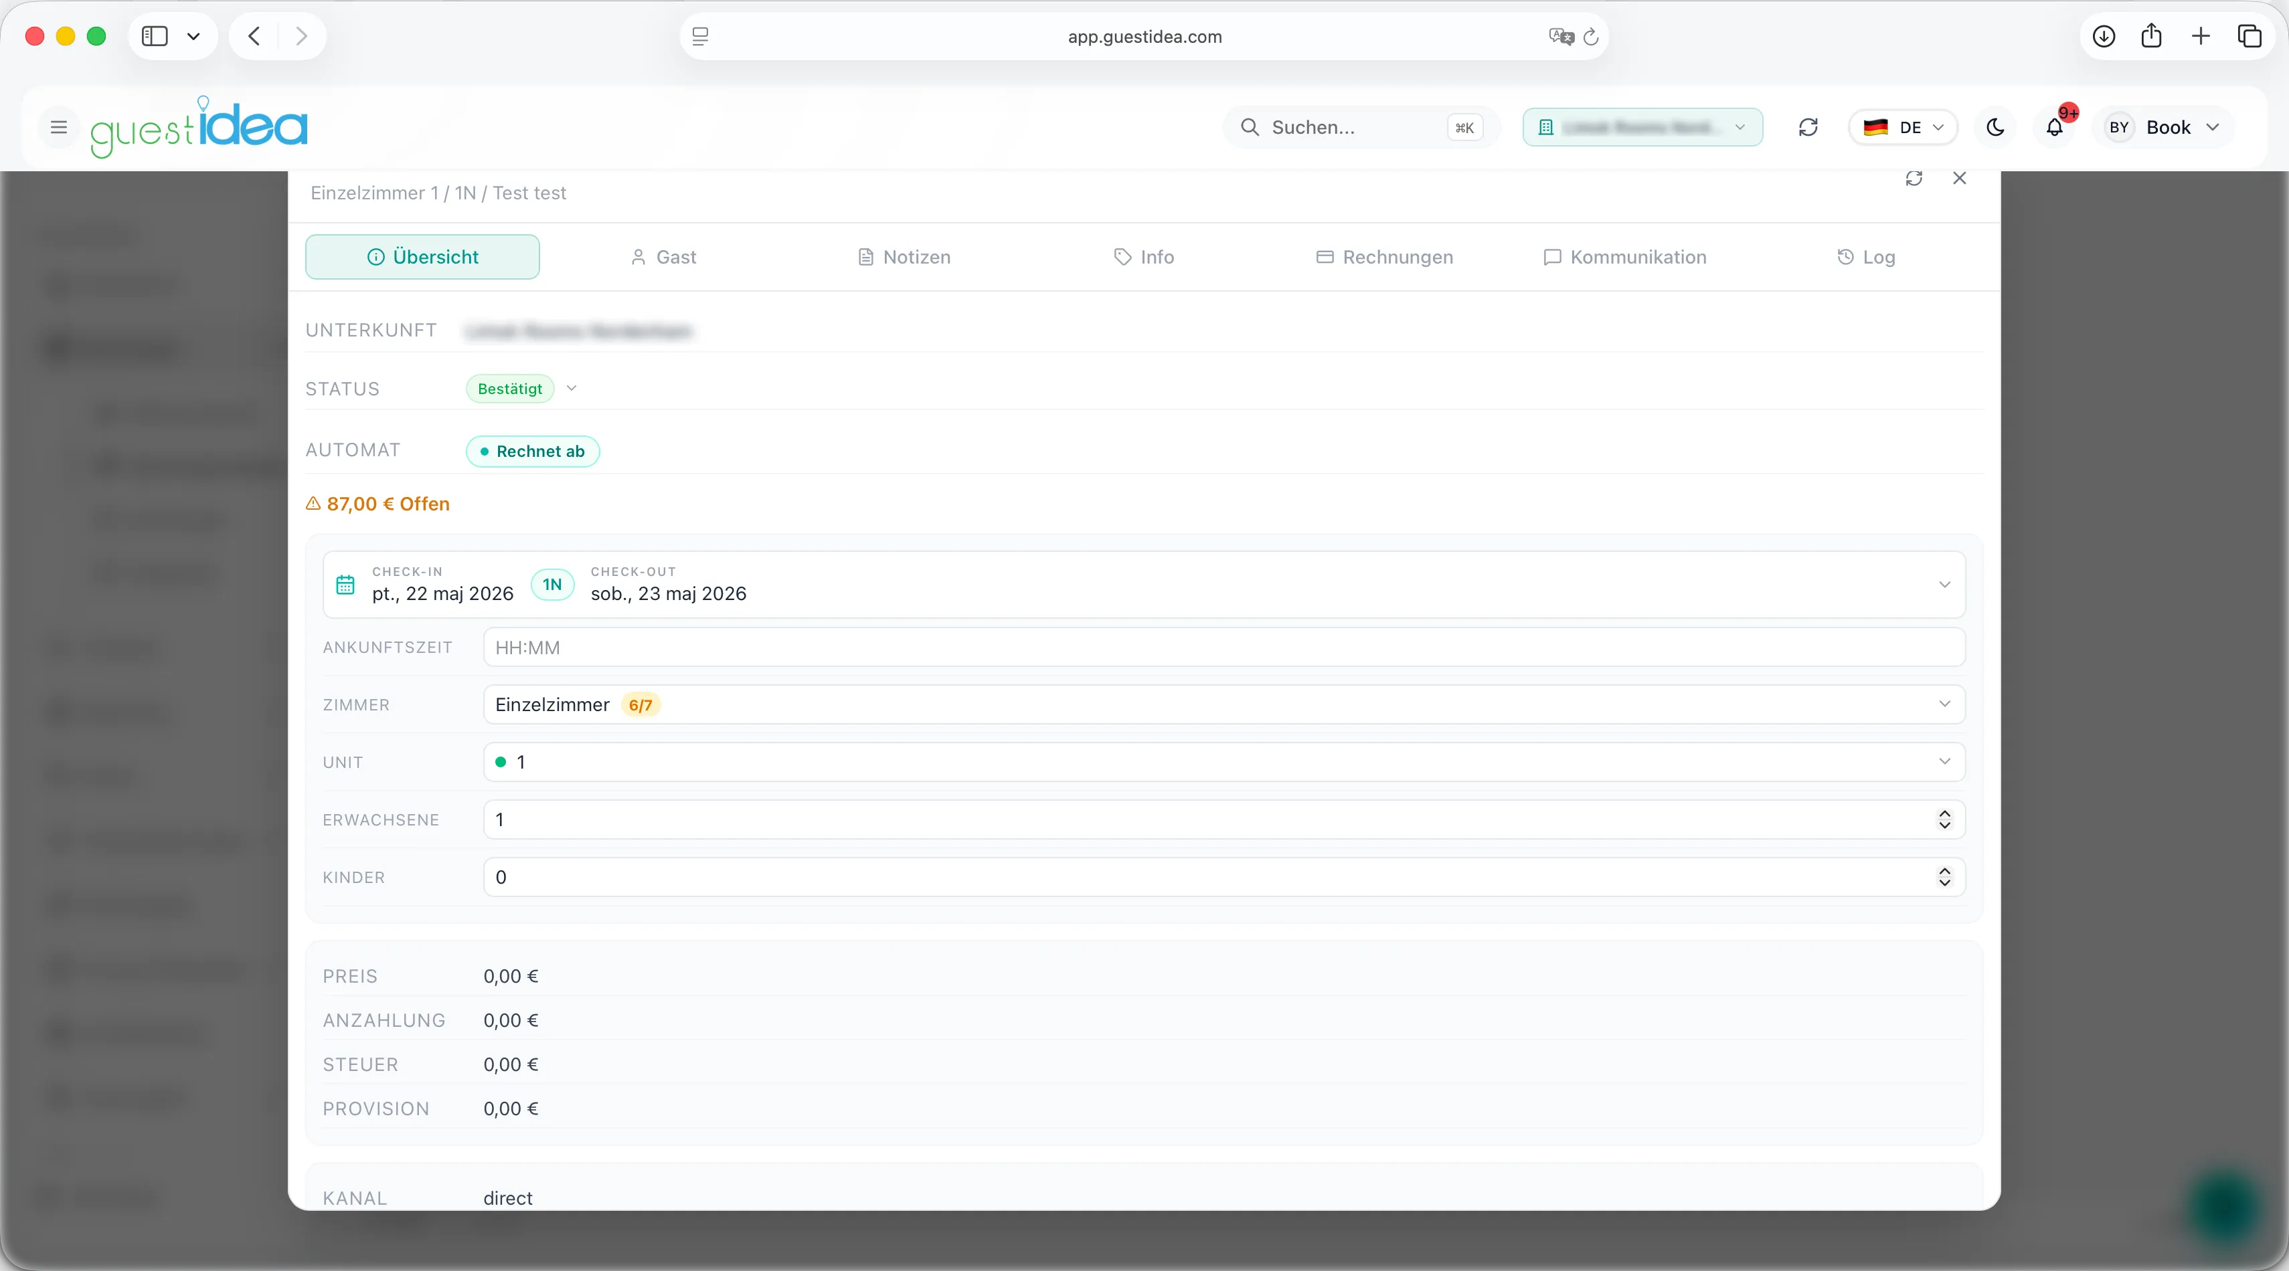The image size is (2289, 1271).
Task: Click the 1N nights badge
Action: (553, 585)
